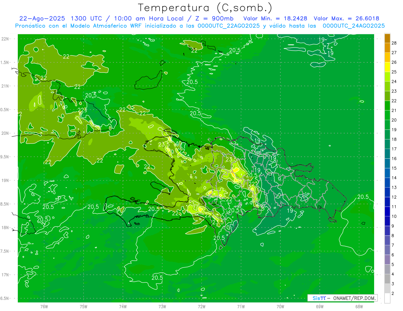Click the title Temperatura (C,somb.)
The width and height of the screenshot is (403, 311).
click(205, 8)
